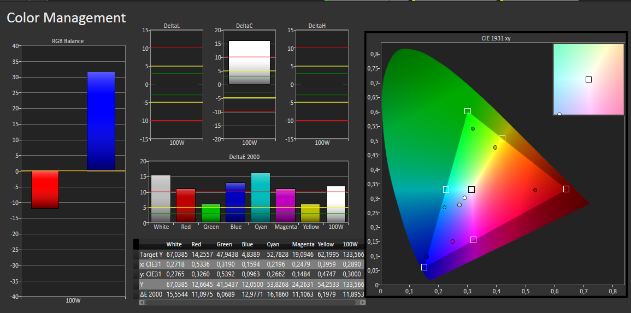Click the measured red point on CIE chart

pyautogui.click(x=535, y=190)
